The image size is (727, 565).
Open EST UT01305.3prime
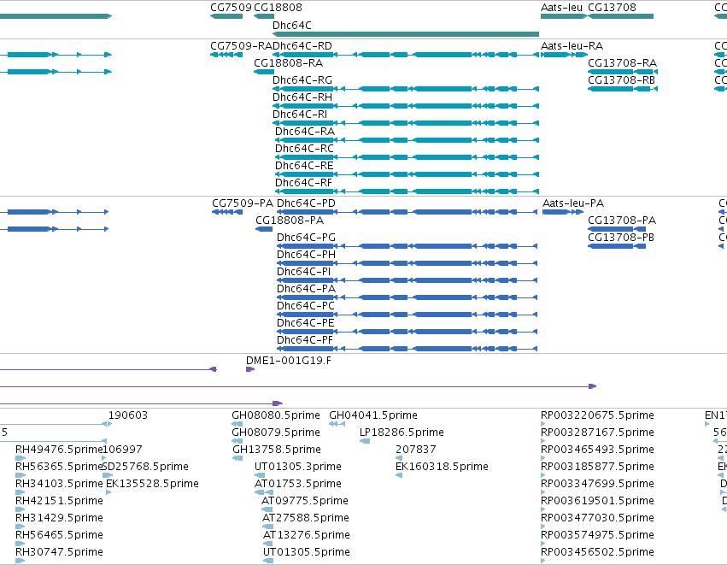[297, 467]
